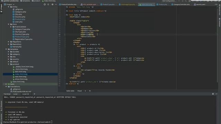Place cursor on the Price header line in editor
This screenshot has height=124, width=221.
click(87, 32)
